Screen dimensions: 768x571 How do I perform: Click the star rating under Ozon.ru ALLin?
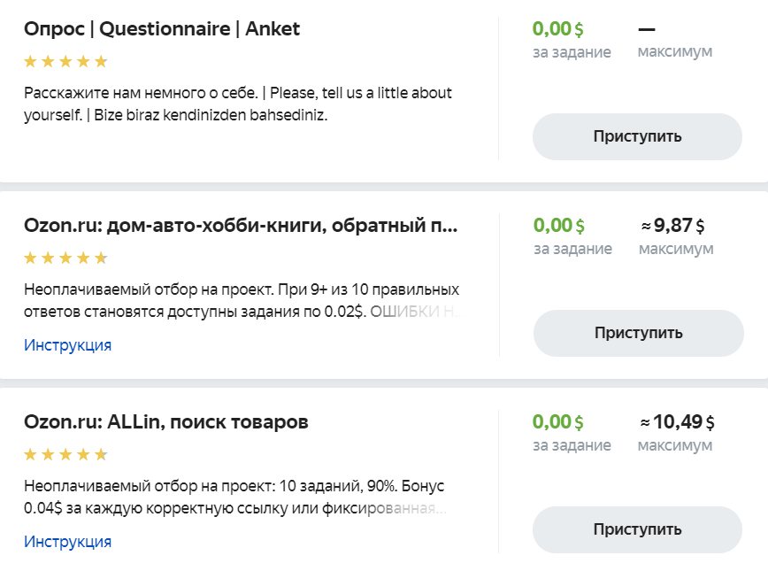click(x=65, y=455)
